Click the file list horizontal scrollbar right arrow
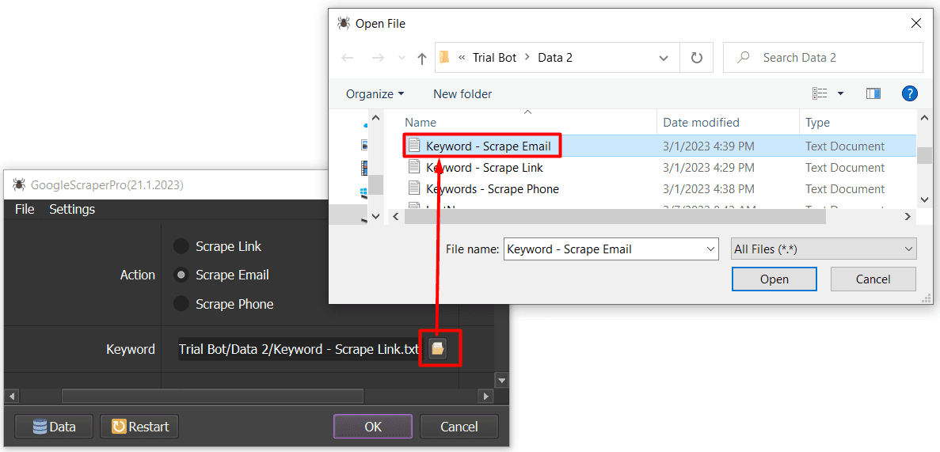940x452 pixels. pyautogui.click(x=908, y=216)
